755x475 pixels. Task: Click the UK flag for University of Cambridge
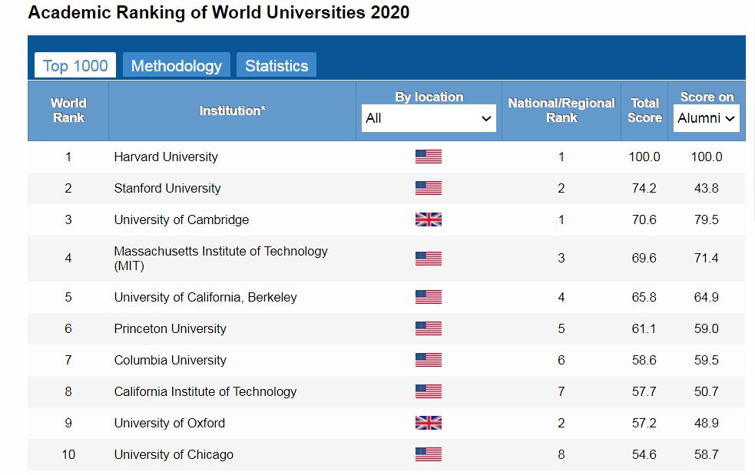[429, 219]
